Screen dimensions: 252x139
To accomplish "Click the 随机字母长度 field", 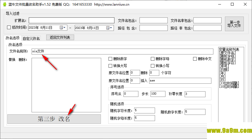I will (145, 118).
